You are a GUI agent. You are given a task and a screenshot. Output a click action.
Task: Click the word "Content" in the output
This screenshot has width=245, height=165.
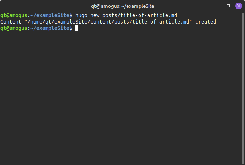11,22
